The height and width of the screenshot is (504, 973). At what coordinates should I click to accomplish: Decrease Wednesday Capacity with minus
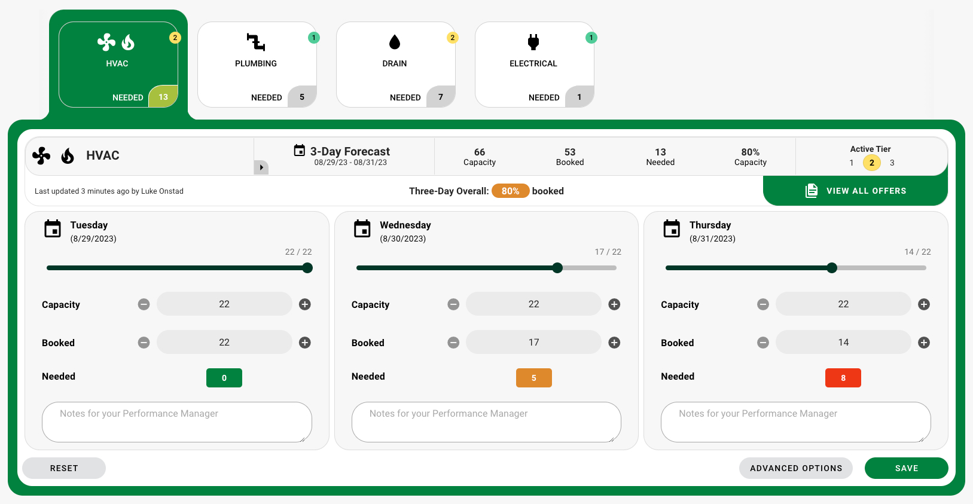pyautogui.click(x=453, y=304)
